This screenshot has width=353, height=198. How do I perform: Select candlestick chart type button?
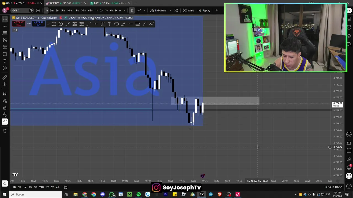click(x=132, y=10)
